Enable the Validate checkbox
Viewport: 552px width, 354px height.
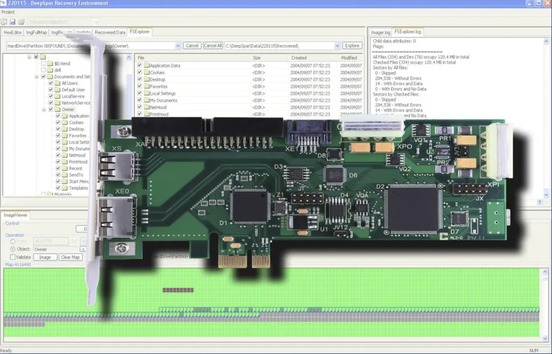(x=13, y=257)
